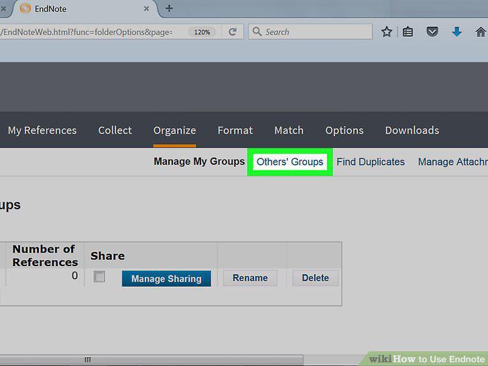Open the Manage Attachments link
Screen dimensions: 488x366
(453, 162)
